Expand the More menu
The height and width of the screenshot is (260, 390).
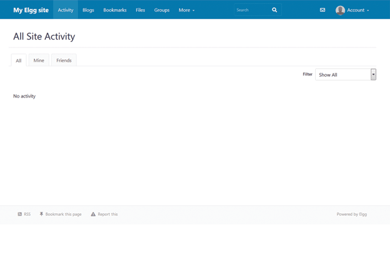(x=187, y=10)
